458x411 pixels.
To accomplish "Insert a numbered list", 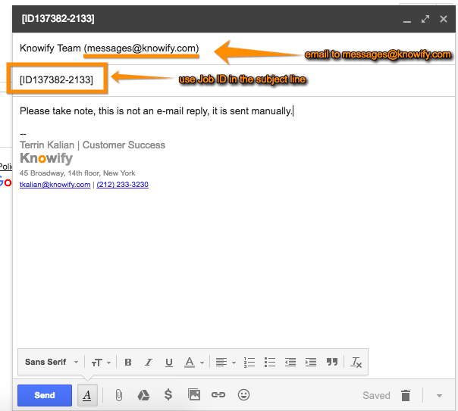I will tap(249, 363).
